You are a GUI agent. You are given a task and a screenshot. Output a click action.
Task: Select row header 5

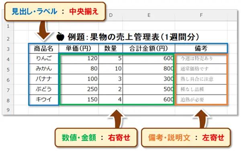click(x=8, y=69)
